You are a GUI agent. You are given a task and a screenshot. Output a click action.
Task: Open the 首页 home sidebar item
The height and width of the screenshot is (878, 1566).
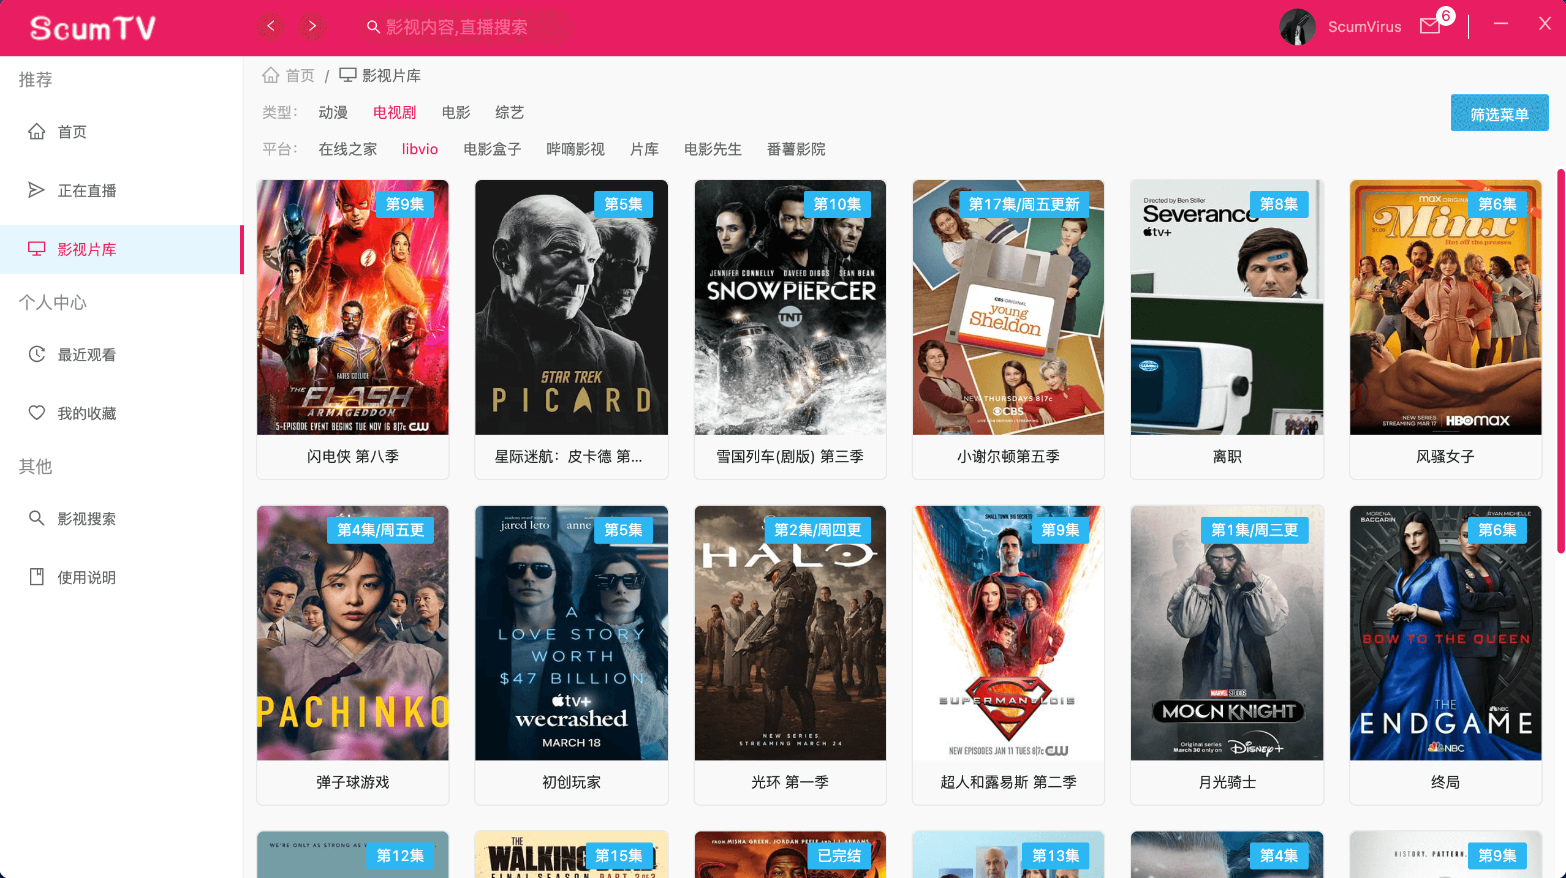(x=72, y=132)
